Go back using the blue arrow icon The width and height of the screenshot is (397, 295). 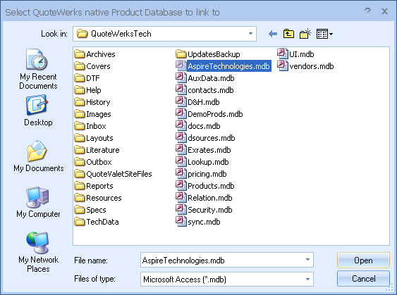point(273,34)
